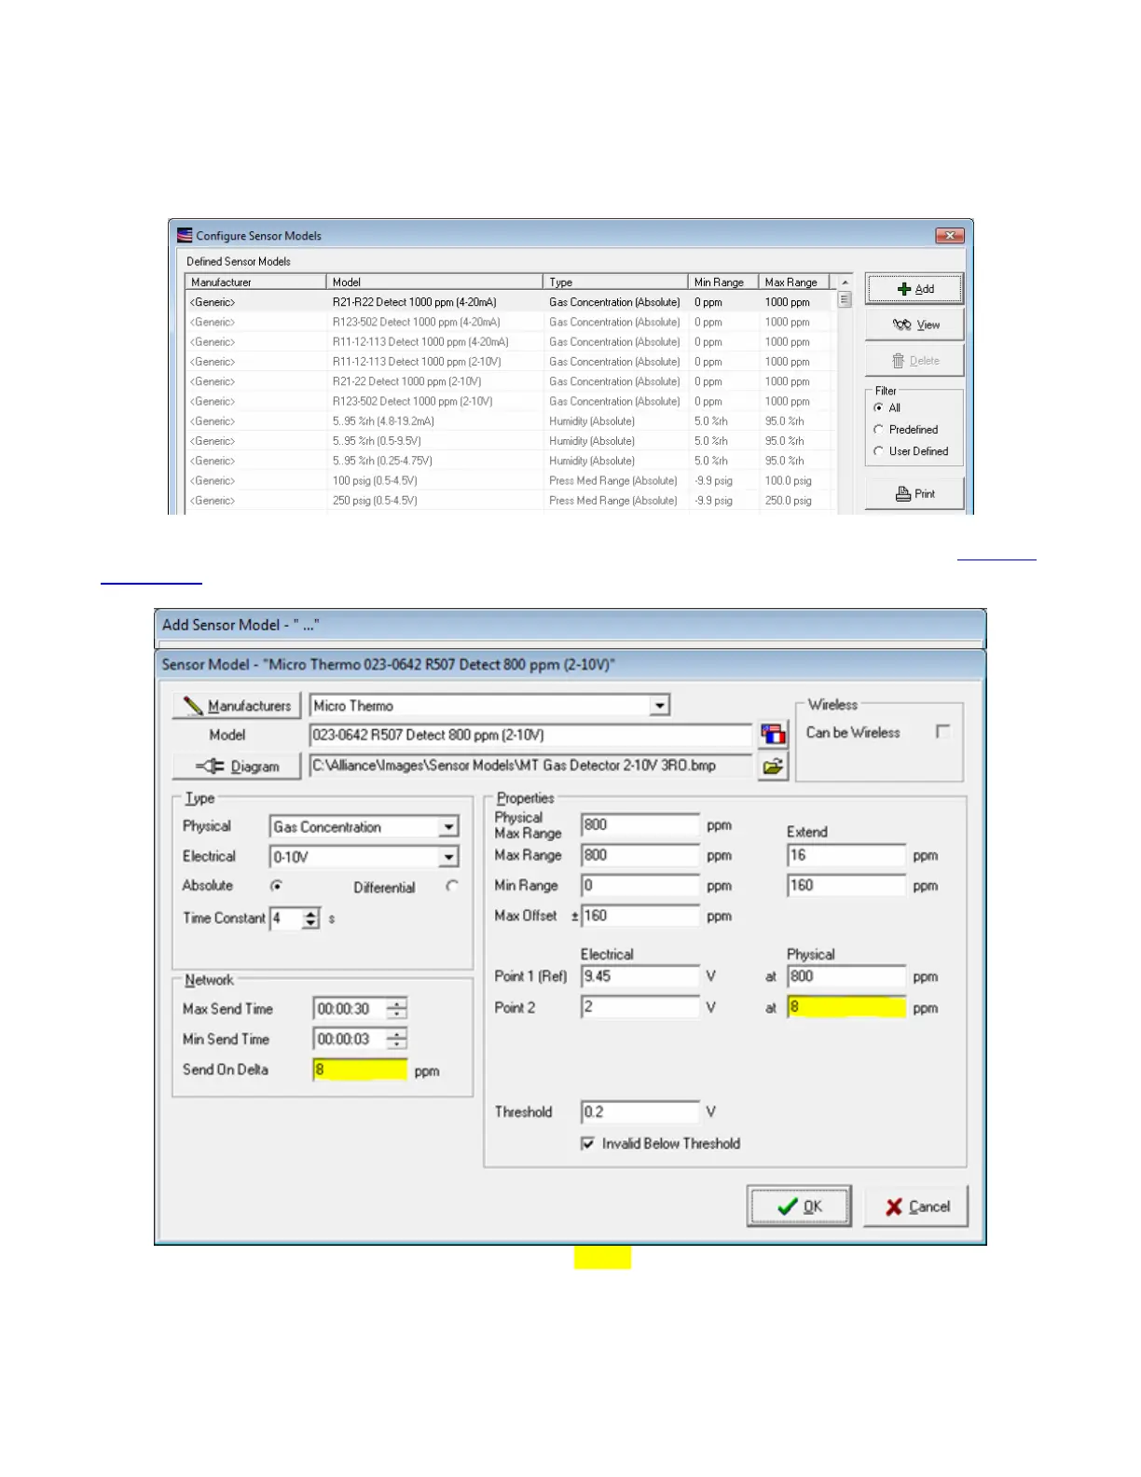
Task: Click the Type column header
Action: (x=615, y=283)
